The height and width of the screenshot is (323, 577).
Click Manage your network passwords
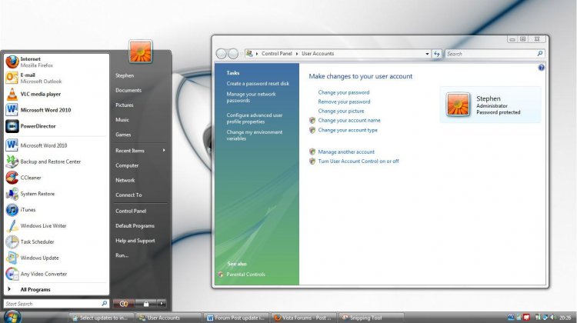tap(251, 97)
